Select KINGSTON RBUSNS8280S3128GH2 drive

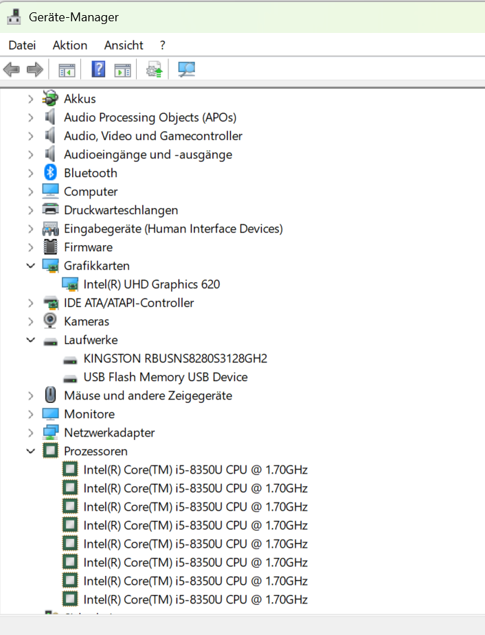tap(175, 358)
